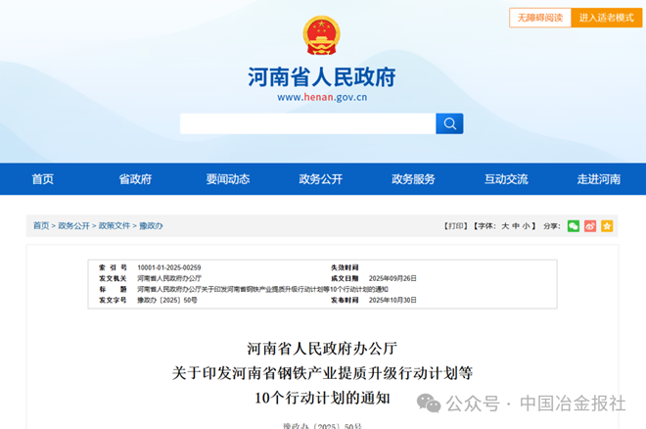
Task: Click the yellow star Qzone share icon
Action: tap(607, 226)
